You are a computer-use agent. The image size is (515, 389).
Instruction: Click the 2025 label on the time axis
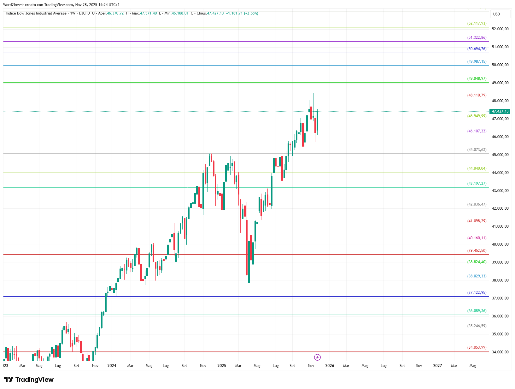222,366
